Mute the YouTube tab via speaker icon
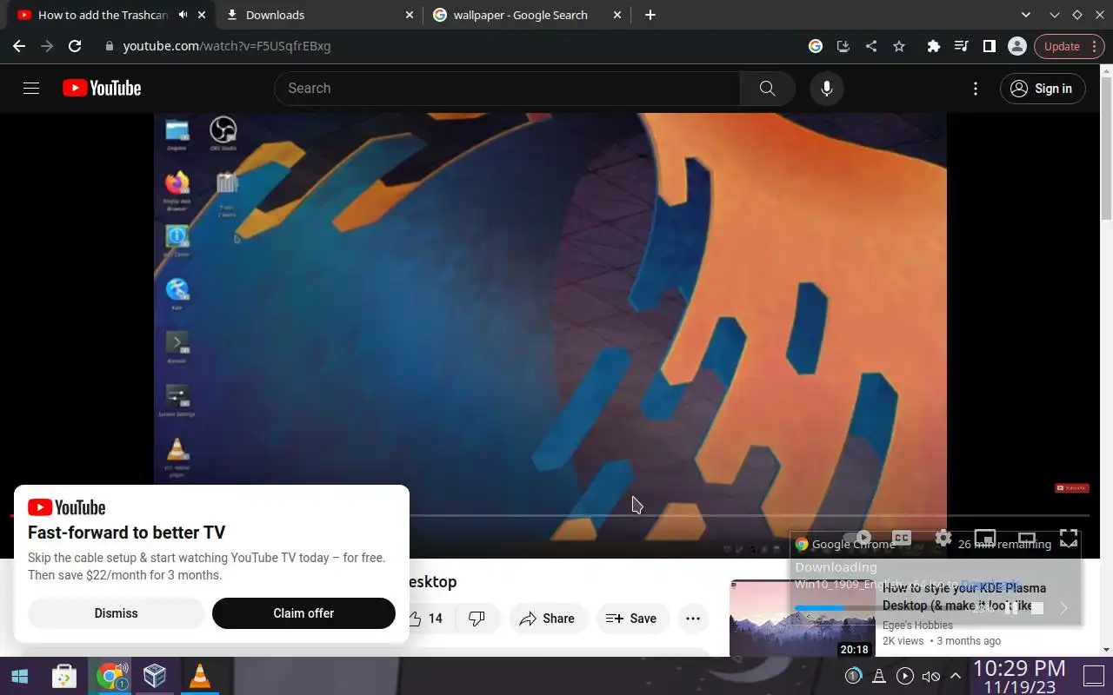 [183, 15]
